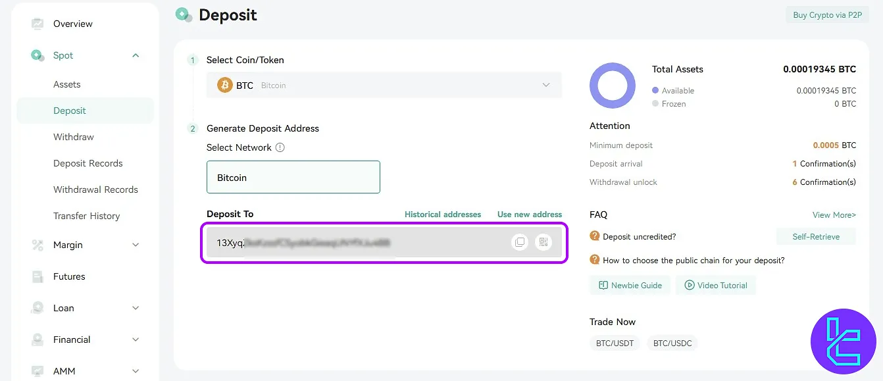883x381 pixels.
Task: Trade the BTC/USDC pair
Action: [x=672, y=343]
